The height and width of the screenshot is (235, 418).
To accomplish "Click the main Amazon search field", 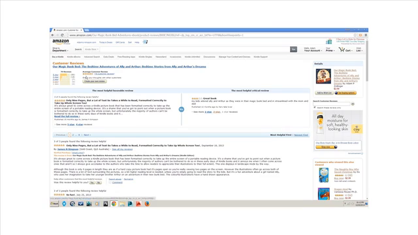I will 195,50.
